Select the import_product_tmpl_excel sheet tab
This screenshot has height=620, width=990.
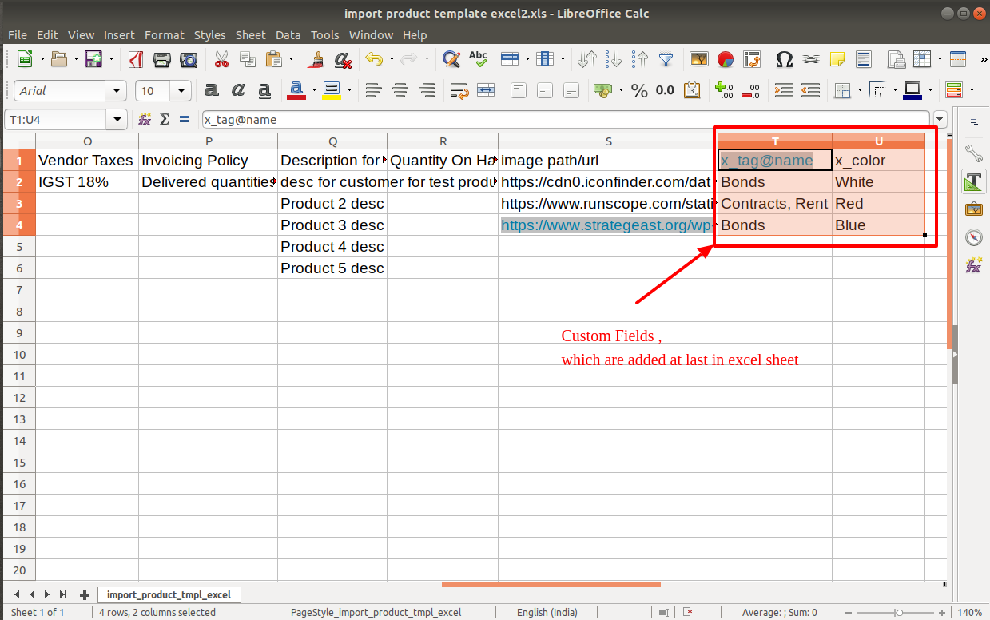[x=169, y=595]
